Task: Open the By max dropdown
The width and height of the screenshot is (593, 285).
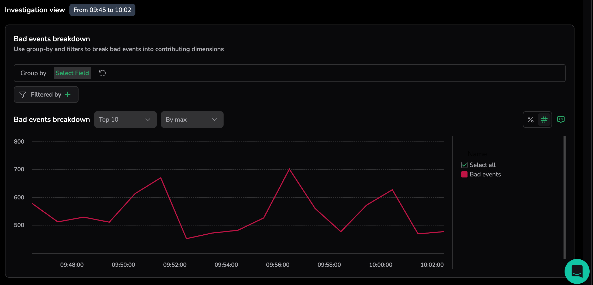Action: [192, 120]
